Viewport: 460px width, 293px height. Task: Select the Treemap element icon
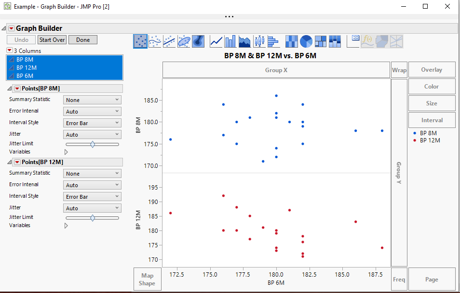(321, 41)
